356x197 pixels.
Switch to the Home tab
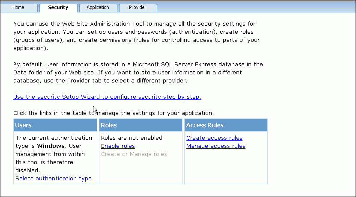click(18, 8)
